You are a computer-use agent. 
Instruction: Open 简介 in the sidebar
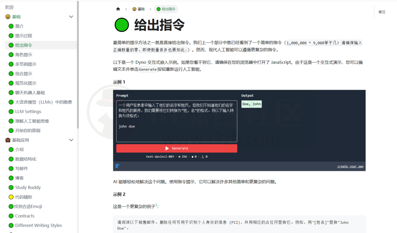[x=19, y=26]
